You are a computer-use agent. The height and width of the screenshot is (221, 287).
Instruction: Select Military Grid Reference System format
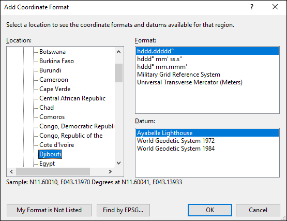207,75
